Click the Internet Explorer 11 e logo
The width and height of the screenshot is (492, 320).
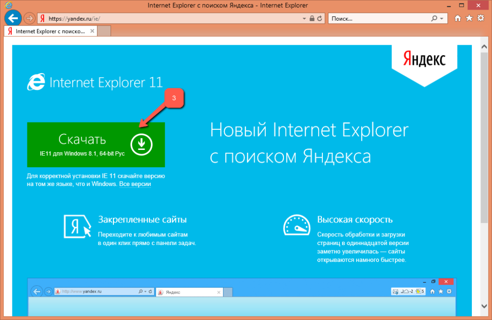pos(36,82)
